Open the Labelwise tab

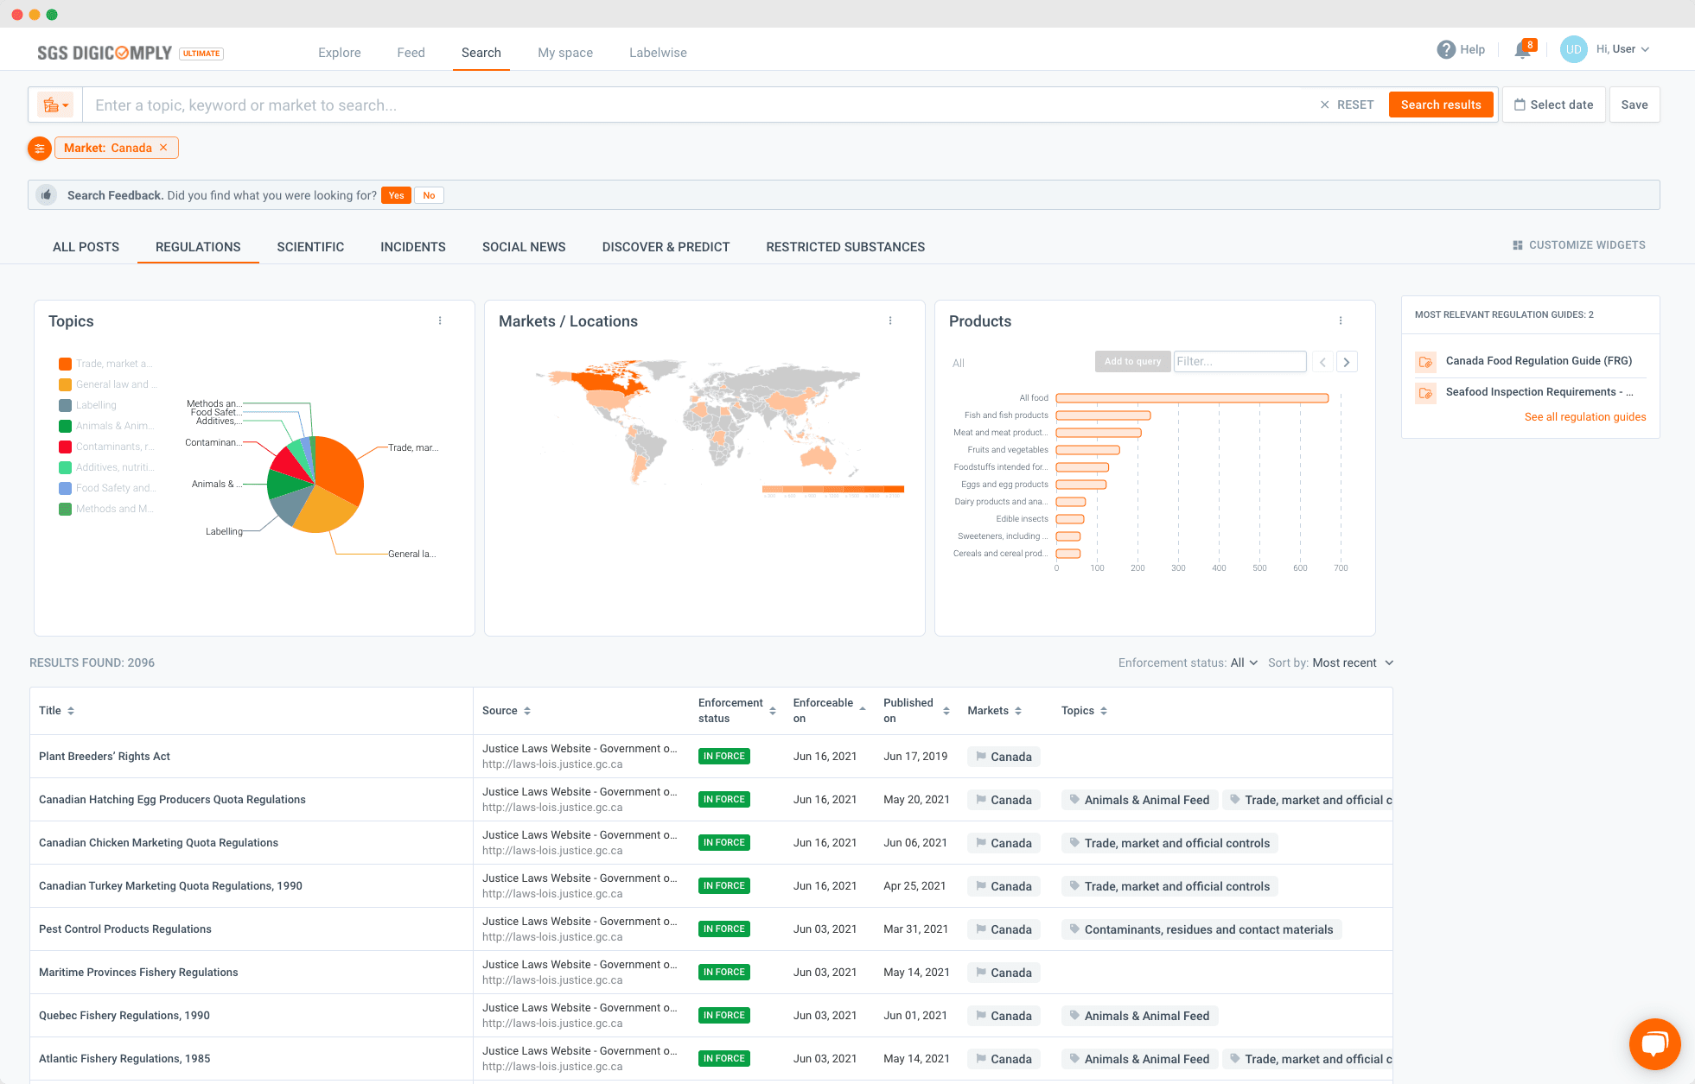pos(658,53)
